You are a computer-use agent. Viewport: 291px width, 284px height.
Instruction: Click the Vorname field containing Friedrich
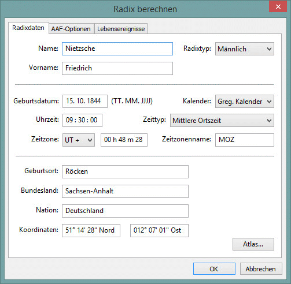pyautogui.click(x=117, y=68)
